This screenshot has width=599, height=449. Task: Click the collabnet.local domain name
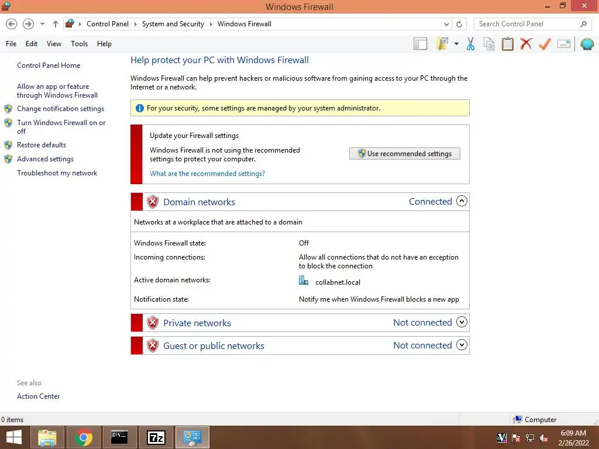[x=338, y=282]
